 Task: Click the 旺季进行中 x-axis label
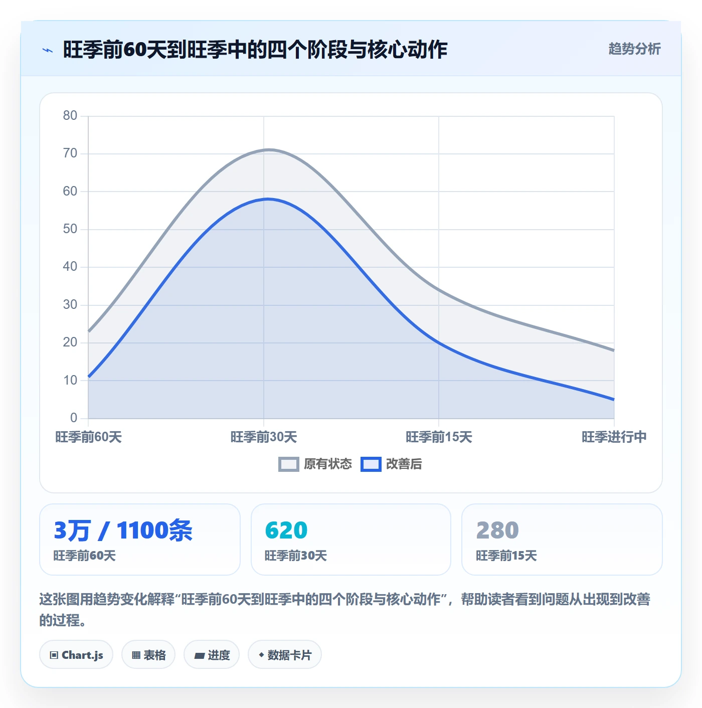614,437
